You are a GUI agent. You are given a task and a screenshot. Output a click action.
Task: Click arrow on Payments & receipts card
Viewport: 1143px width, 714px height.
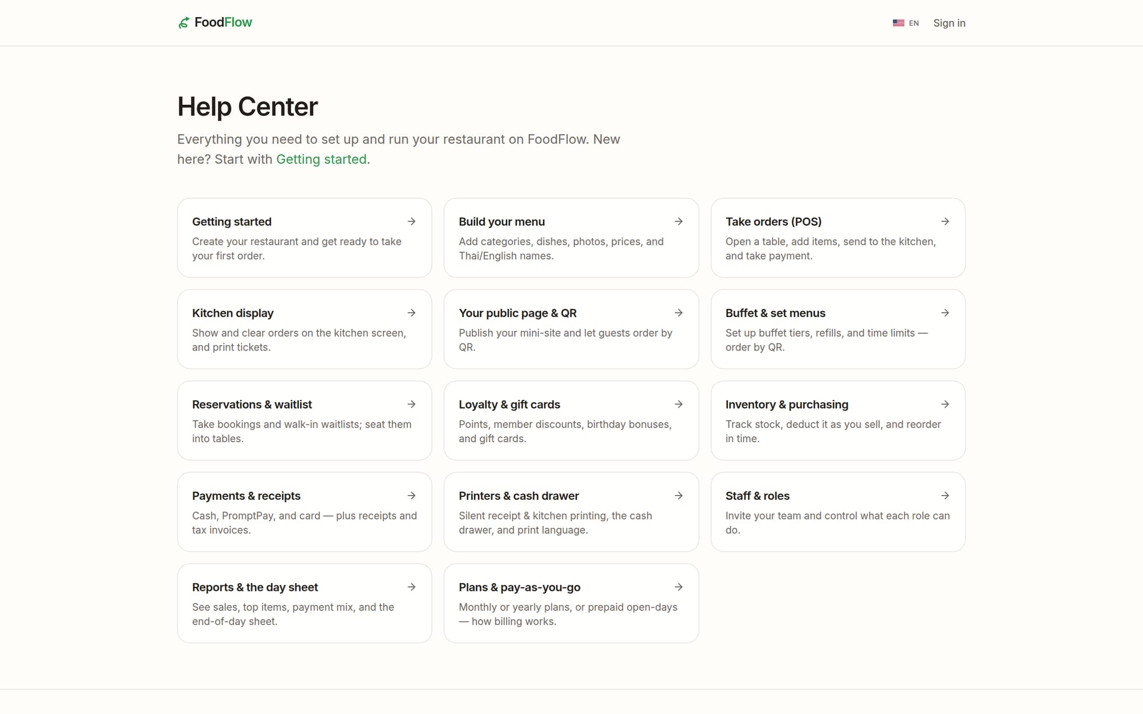[411, 496]
